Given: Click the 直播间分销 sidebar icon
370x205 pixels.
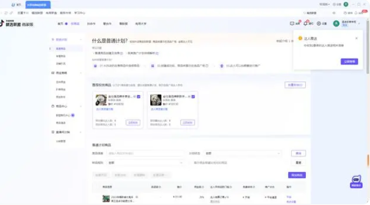Looking at the screenshot, I should click(53, 132).
